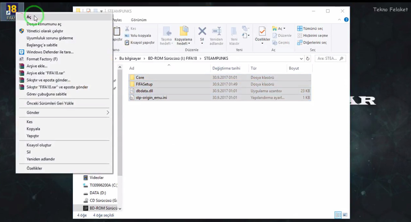411x222 pixels.
Task: Open 'Videolar' in the navigation pane
Action: tap(96, 178)
